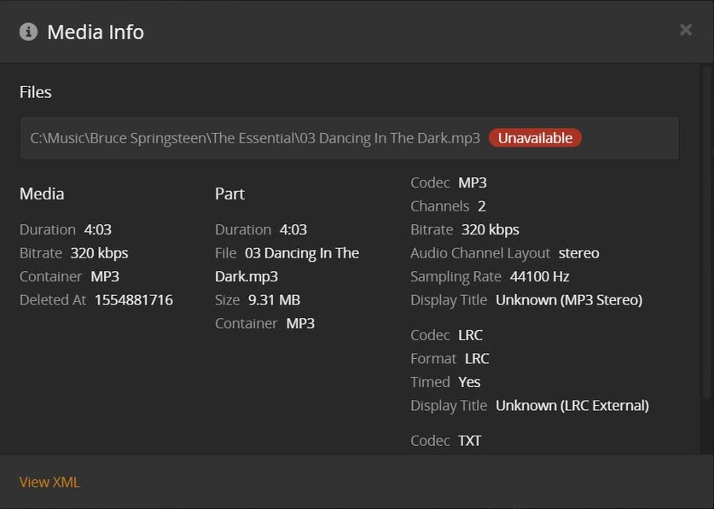This screenshot has width=714, height=509.
Task: Close the Media Info dialog
Action: [x=686, y=30]
